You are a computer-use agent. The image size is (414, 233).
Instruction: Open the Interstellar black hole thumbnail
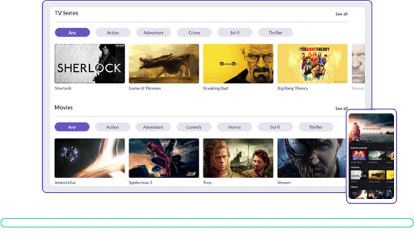pos(90,158)
